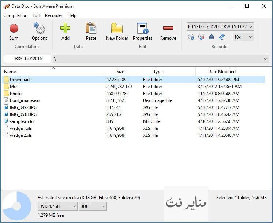The height and width of the screenshot is (223, 273).
Task: Click the eject tray icon
Action: [212, 37]
